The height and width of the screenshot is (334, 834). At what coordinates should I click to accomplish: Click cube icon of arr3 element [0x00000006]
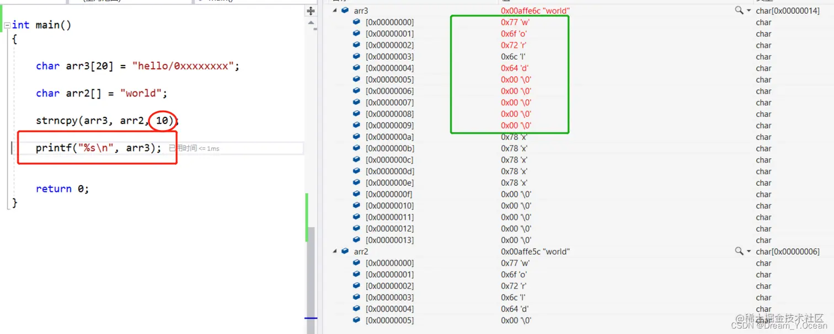357,91
